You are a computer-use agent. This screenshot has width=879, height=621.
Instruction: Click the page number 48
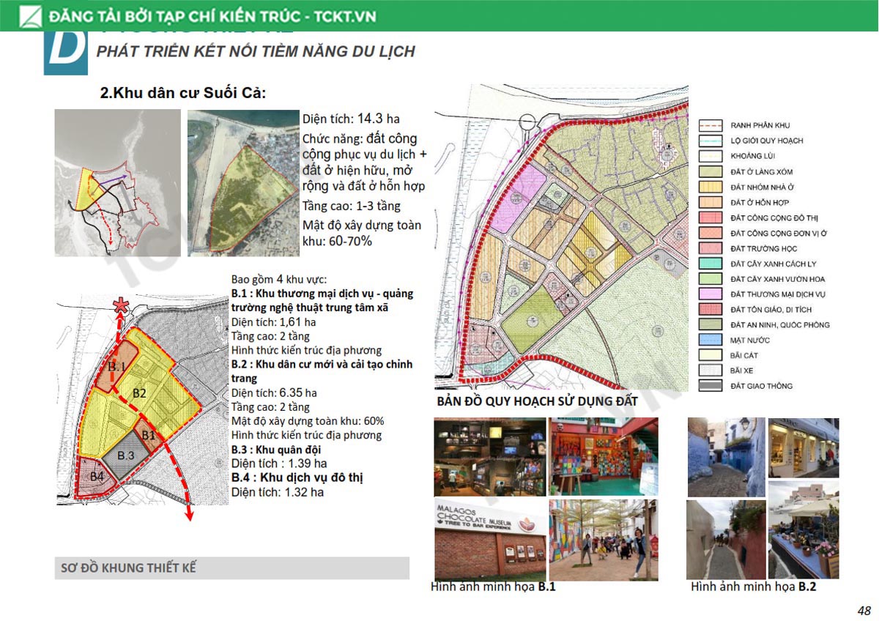[864, 611]
